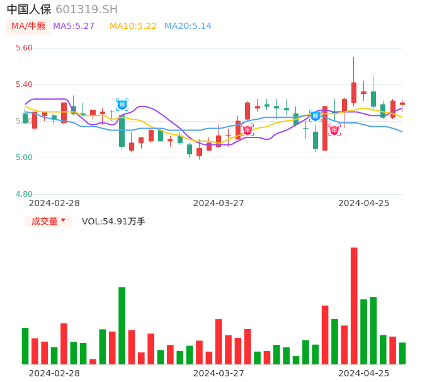Click the tallest green volume bar
432x382 pixels.
(122, 325)
